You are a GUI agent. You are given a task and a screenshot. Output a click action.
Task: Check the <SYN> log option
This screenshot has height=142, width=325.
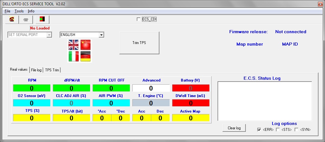(x=296, y=130)
